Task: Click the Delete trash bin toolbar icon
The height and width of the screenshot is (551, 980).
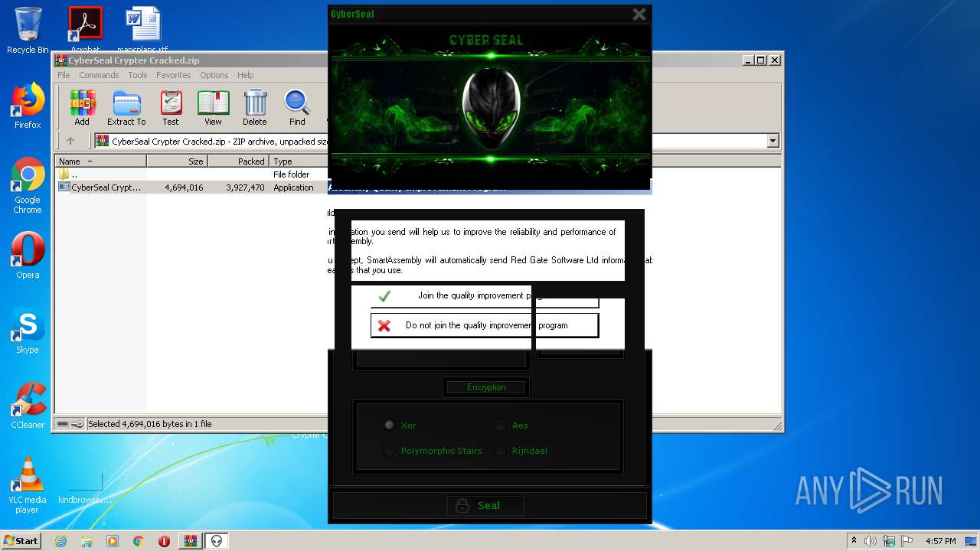Action: click(x=255, y=108)
